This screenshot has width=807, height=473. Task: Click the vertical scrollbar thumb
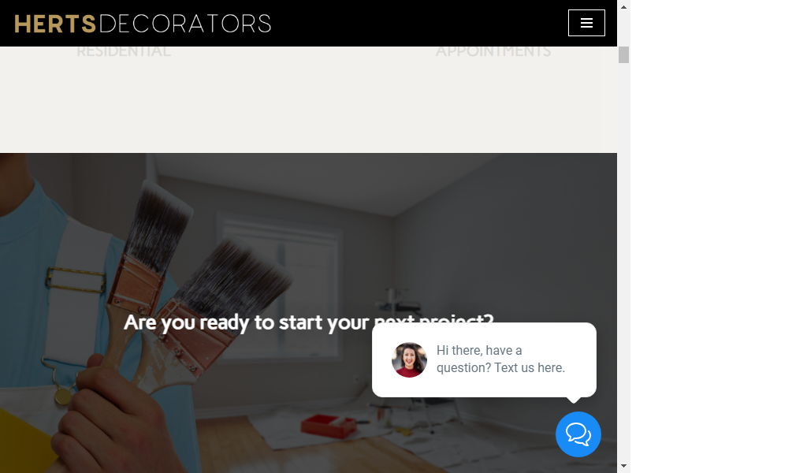(623, 54)
